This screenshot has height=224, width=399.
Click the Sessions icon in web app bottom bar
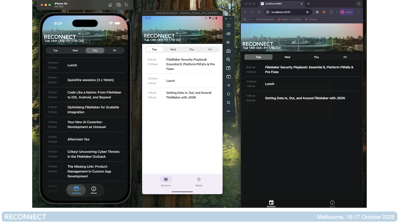pyautogui.click(x=271, y=203)
